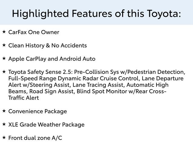Click Clean History & No Accidents text
Image resolution: width=193 pixels, height=144 pixels.
pyautogui.click(x=48, y=45)
